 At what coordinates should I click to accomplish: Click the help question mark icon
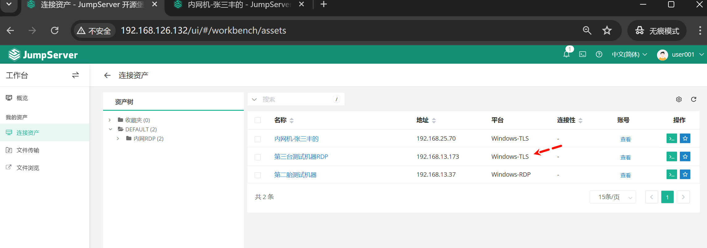[599, 54]
